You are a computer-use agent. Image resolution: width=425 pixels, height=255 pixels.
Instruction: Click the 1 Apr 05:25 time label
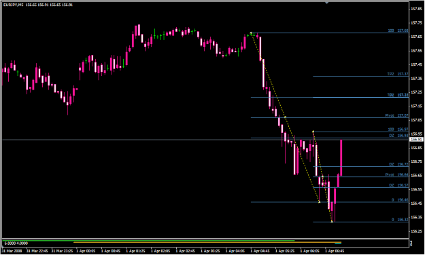285,251
